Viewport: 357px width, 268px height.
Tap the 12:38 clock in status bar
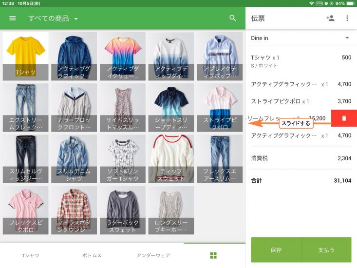point(8,3)
